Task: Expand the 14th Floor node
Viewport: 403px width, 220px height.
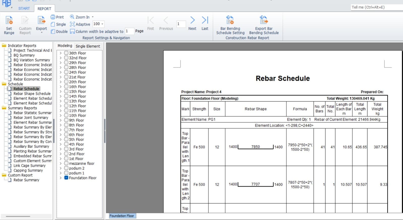Action: point(60,96)
